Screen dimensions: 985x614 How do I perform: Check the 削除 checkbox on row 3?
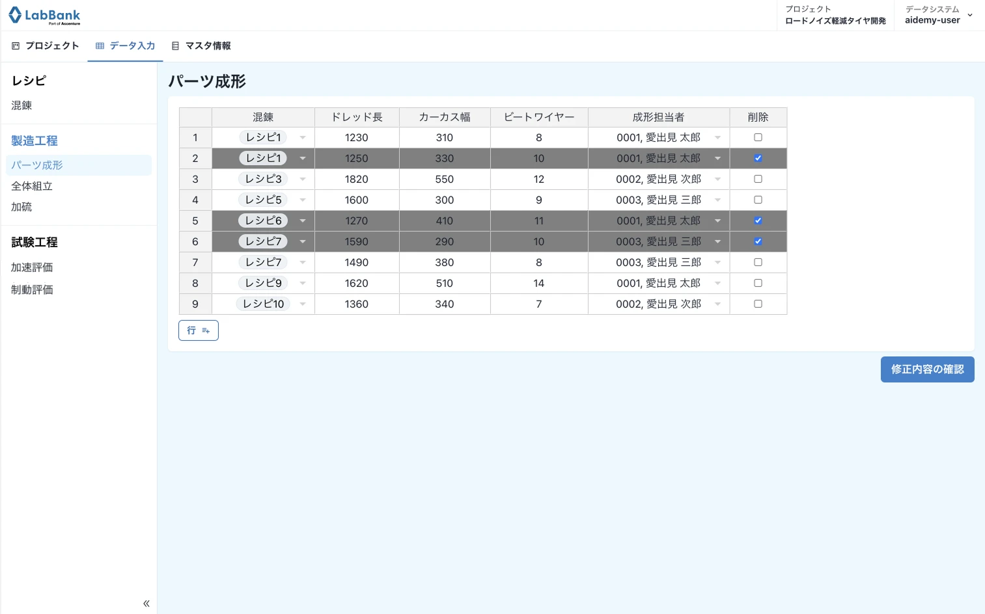758,179
